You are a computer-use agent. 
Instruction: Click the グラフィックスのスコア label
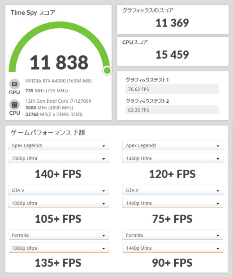(x=148, y=10)
